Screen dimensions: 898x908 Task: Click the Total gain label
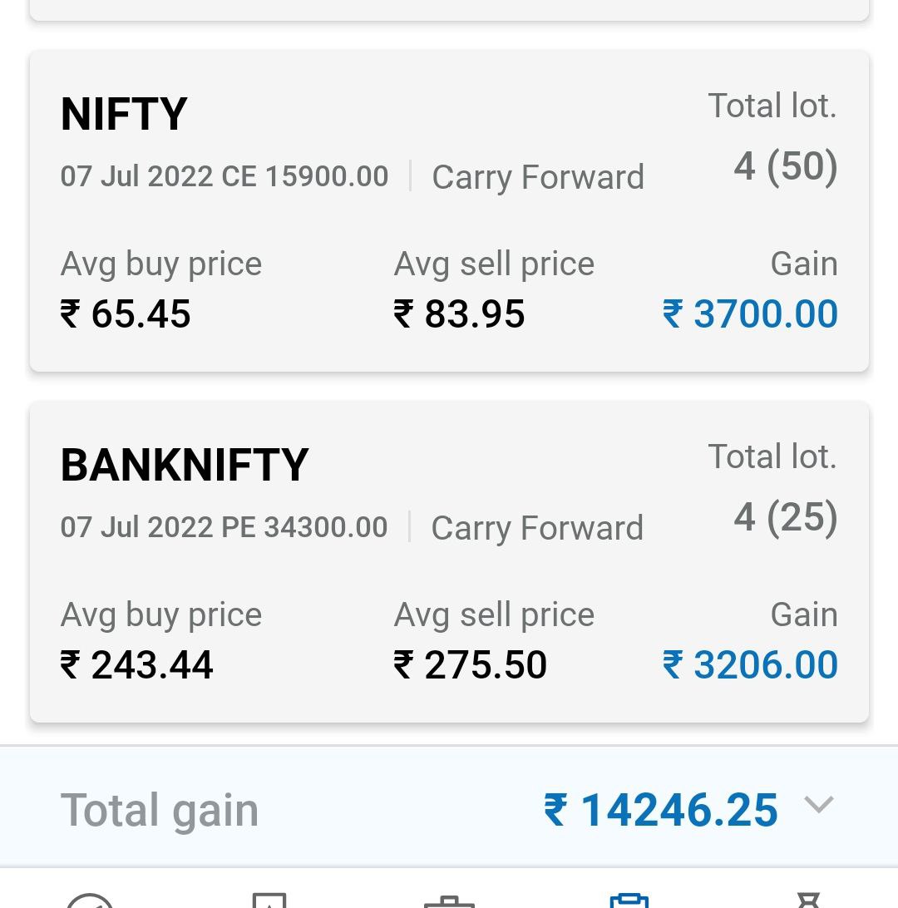click(160, 811)
